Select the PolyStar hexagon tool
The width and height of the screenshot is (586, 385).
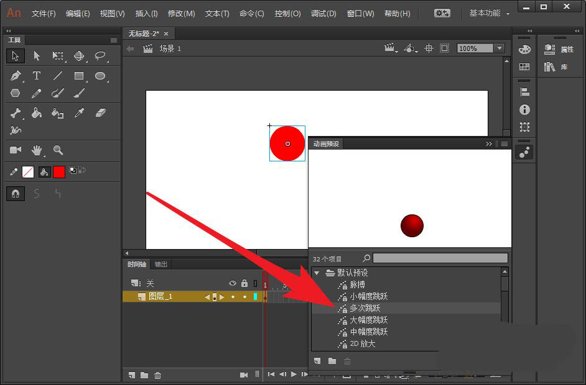pyautogui.click(x=16, y=93)
